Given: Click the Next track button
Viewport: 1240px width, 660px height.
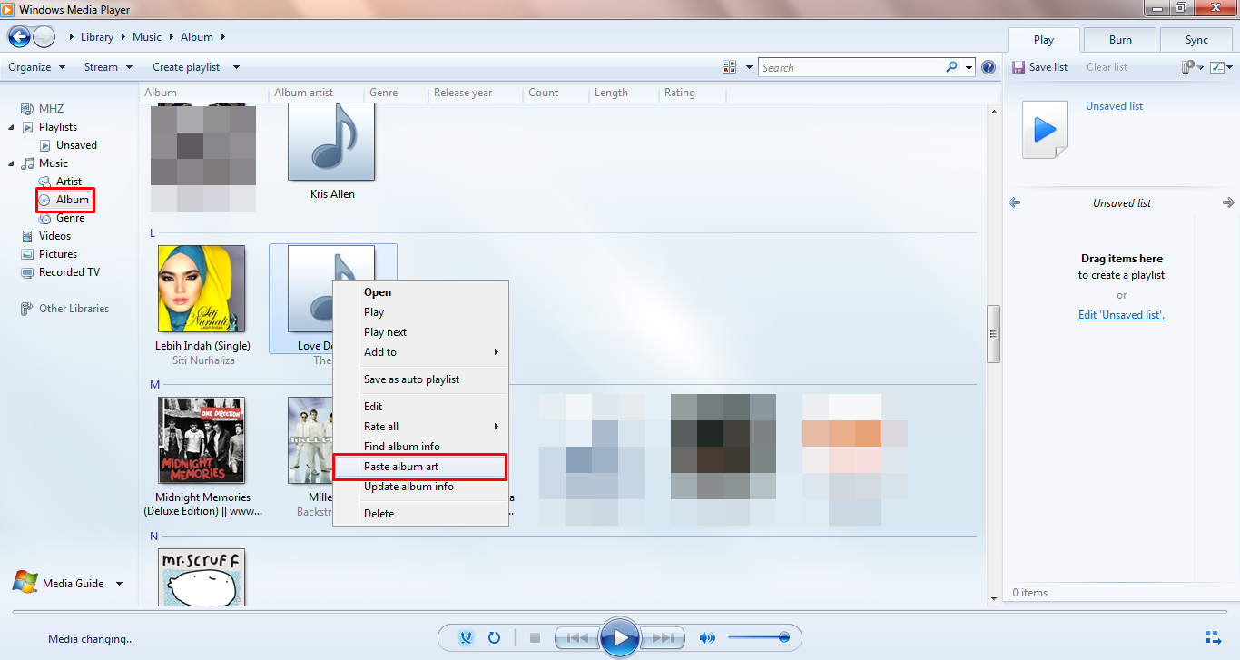Looking at the screenshot, I should click(x=664, y=638).
